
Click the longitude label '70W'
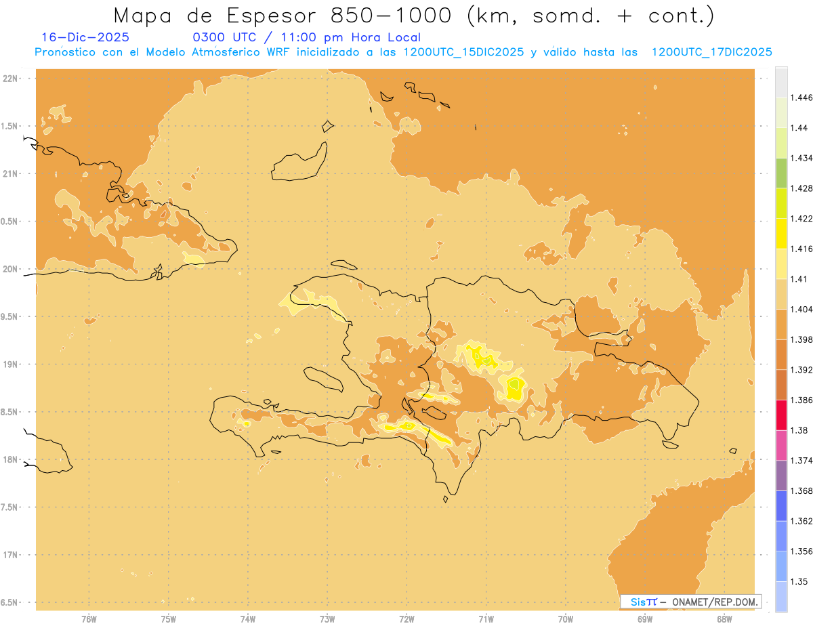tap(566, 619)
